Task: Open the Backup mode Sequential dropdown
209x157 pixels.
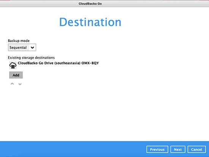Action: point(22,47)
